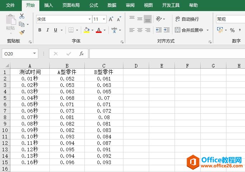
Task: Open 剪贴板 dialog launcher
Action: pos(30,42)
